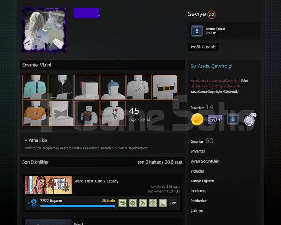Expand the dropdown arrow beside the profile name

100,15
